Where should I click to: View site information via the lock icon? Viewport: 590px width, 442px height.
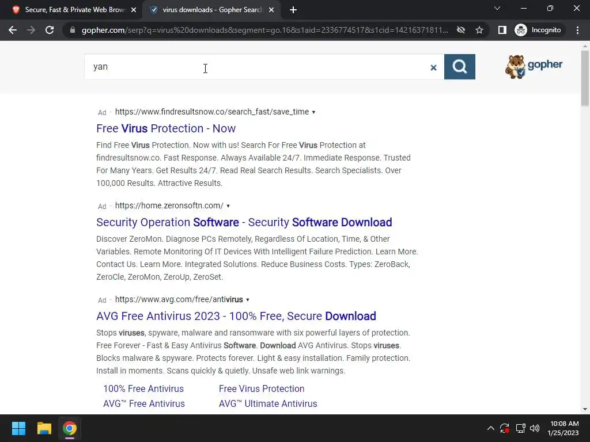72,30
